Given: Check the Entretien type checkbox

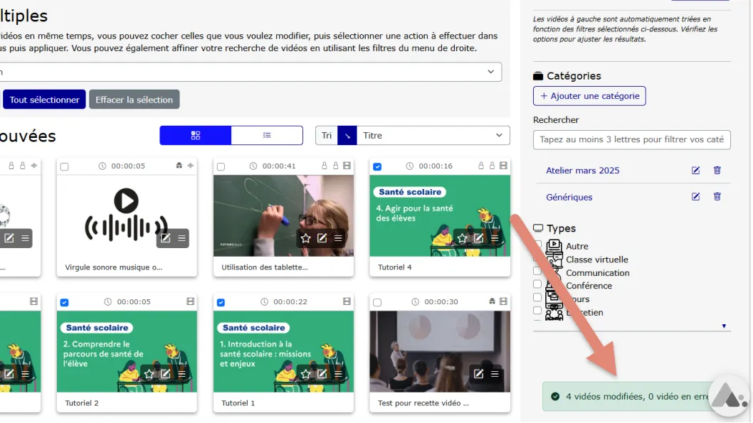Looking at the screenshot, I should click(x=537, y=311).
